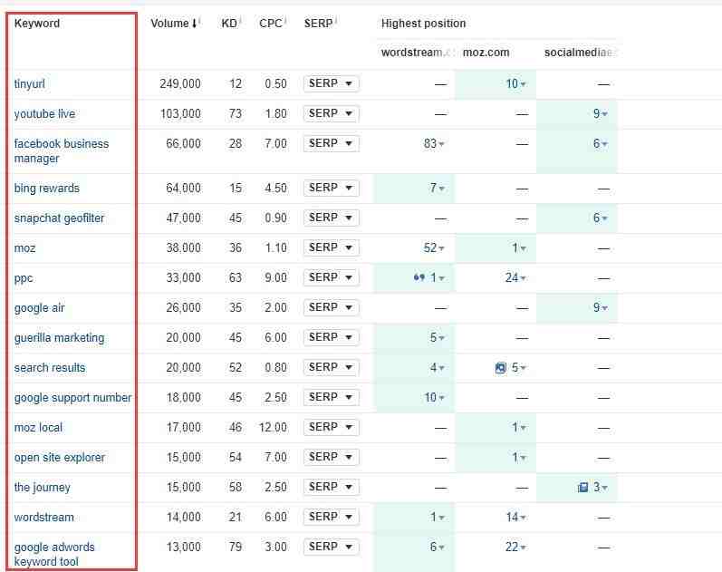
Task: Click the Keyword column header
Action: (x=37, y=23)
